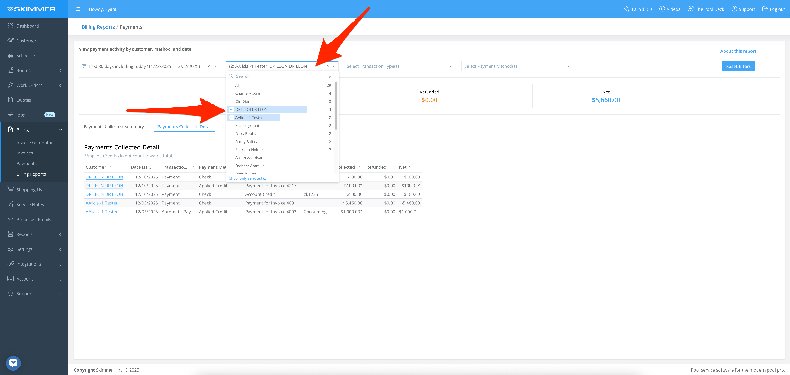Click the Earn $150 star icon
This screenshot has height=375, width=790.
[x=626, y=9]
